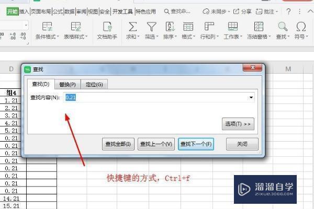Open the Page Layout (页面布局) tab

(x=41, y=11)
